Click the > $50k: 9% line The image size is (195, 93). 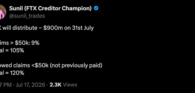click(x=25, y=43)
